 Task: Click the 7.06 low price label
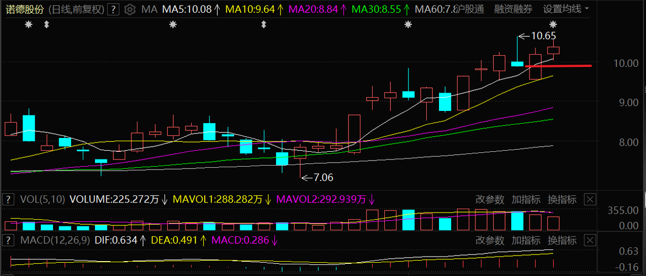324,178
